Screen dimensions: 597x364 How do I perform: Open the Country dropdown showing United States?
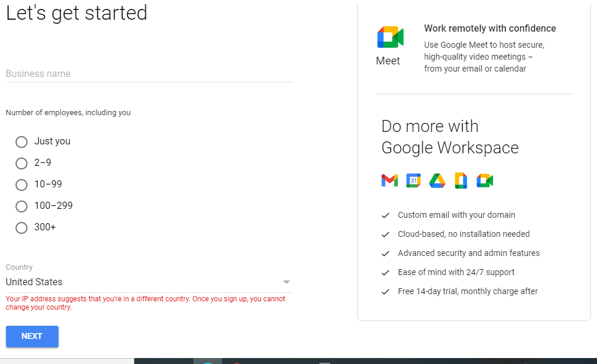149,282
